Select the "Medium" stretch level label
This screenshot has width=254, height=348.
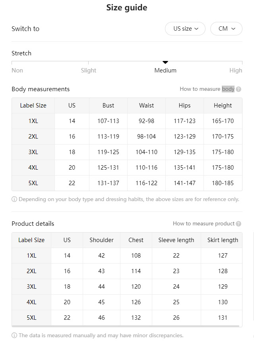tap(165, 70)
